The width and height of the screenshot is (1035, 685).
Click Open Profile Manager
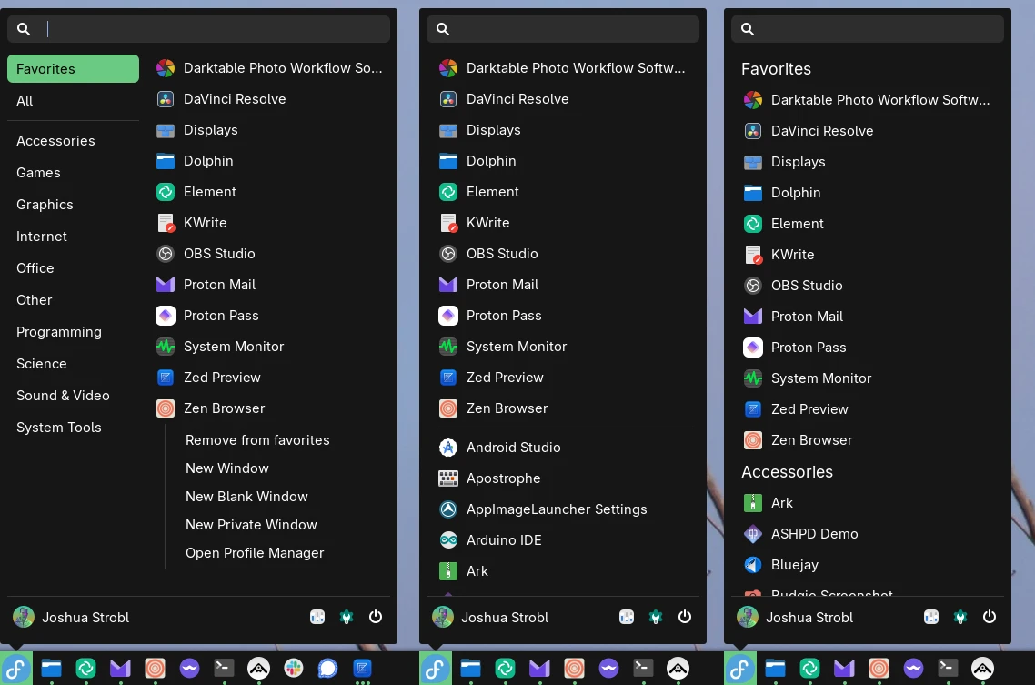pyautogui.click(x=255, y=553)
